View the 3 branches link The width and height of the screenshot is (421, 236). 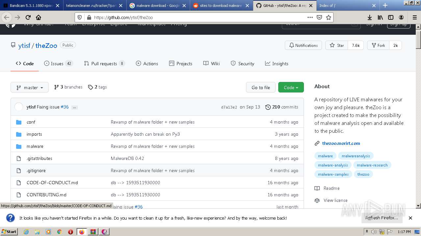[x=68, y=87]
